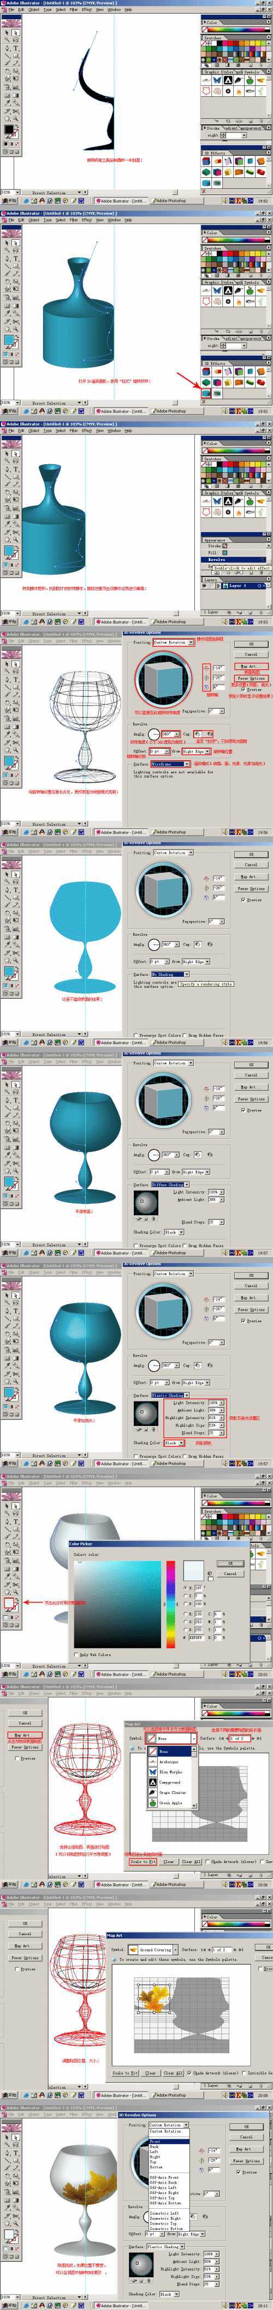Select Selection arrow tool in the pen-curve Illustrator window
Viewport: 273px width, 2310px height.
(x=7, y=33)
